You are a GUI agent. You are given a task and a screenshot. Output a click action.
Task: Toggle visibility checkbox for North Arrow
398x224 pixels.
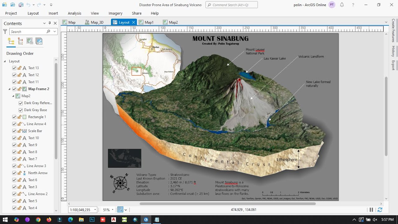[14, 173]
